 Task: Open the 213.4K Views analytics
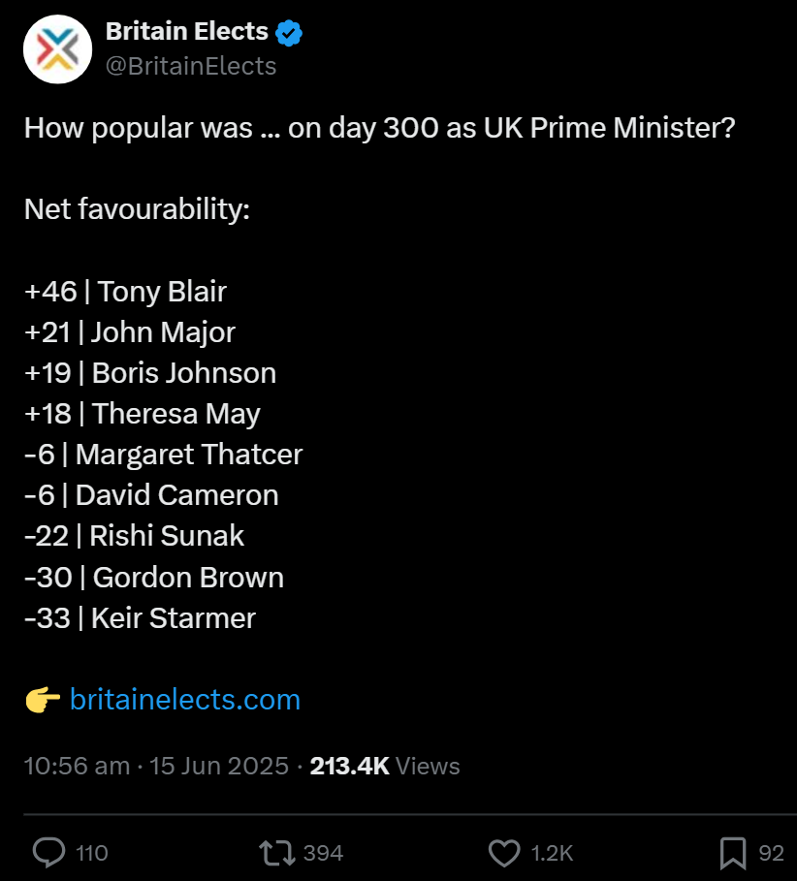385,766
